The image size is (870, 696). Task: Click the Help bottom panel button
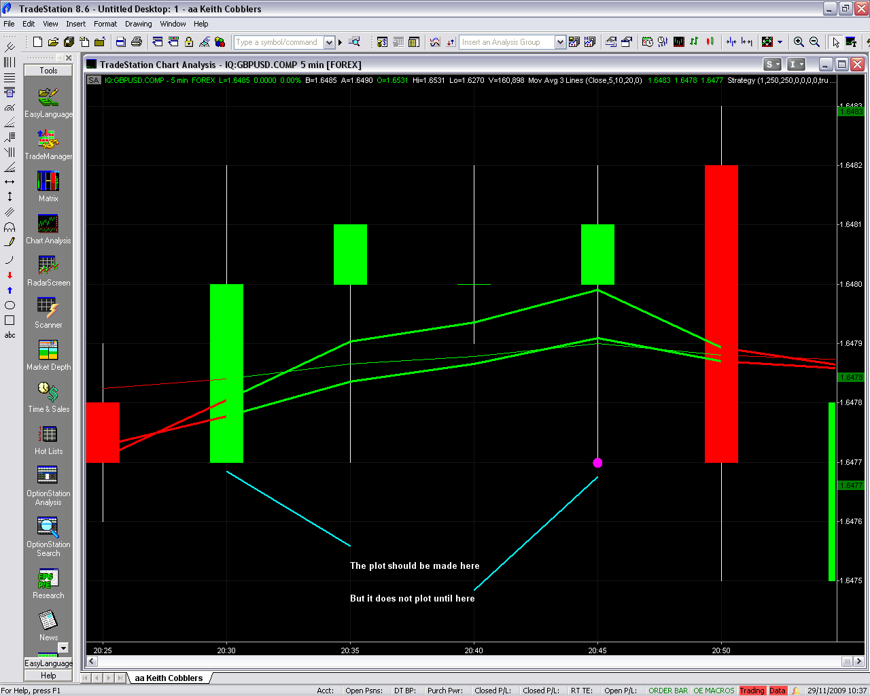pyautogui.click(x=48, y=676)
